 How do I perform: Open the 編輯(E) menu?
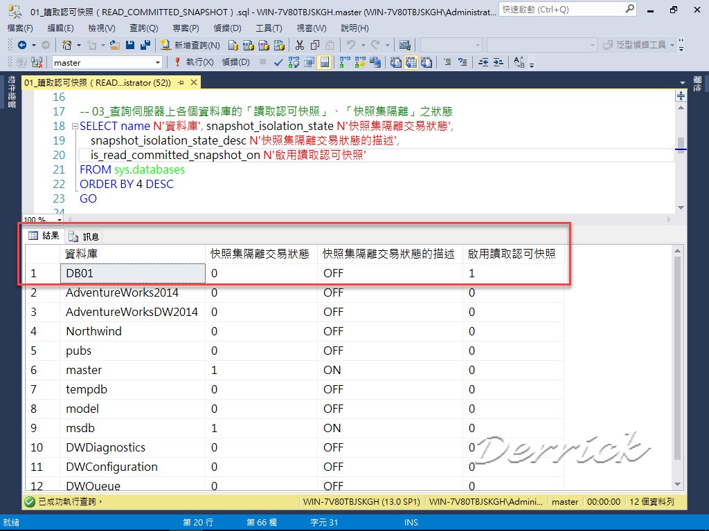click(x=61, y=28)
